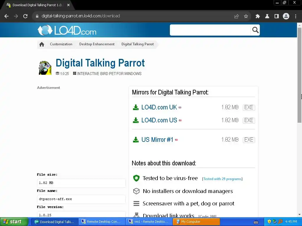This screenshot has width=302, height=226.
Task: Click the scrollbar down arrow
Action: (x=299, y=215)
